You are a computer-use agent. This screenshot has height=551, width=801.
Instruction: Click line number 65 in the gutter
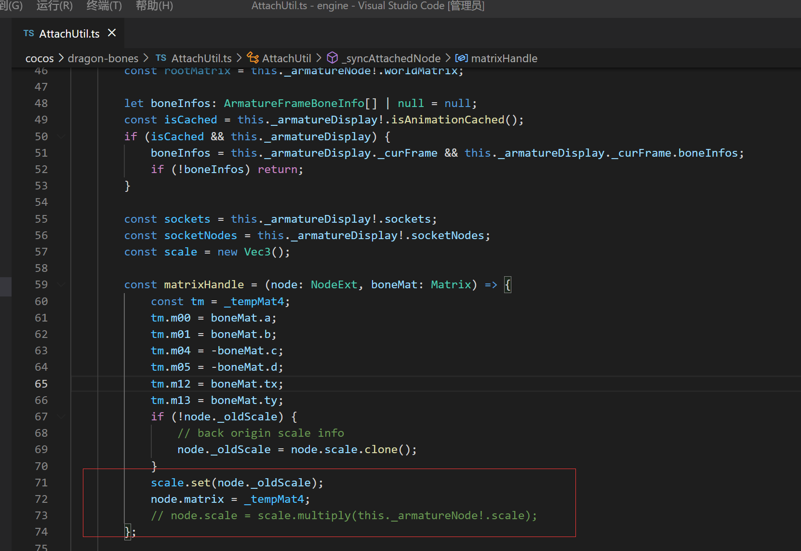pyautogui.click(x=41, y=384)
